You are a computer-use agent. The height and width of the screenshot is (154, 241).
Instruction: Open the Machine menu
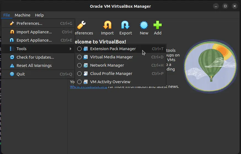(x=22, y=15)
